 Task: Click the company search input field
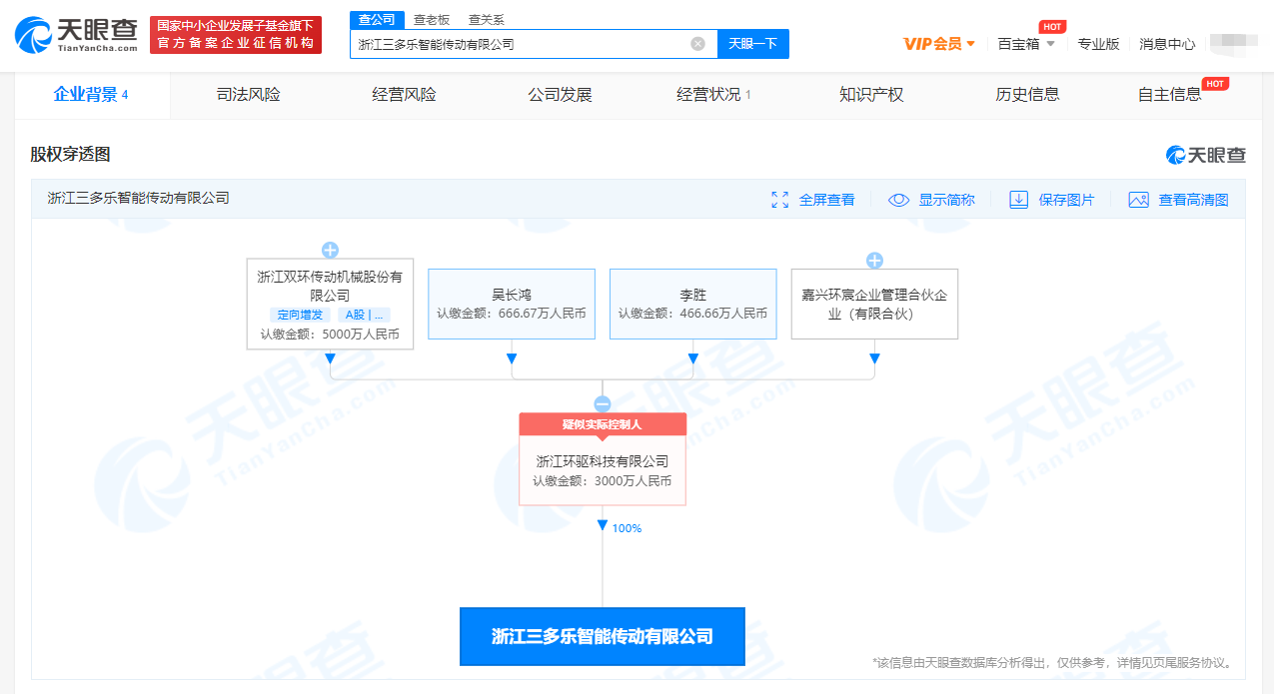coord(520,44)
